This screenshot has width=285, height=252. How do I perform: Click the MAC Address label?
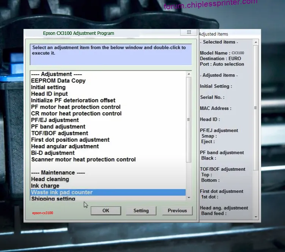[216, 108]
